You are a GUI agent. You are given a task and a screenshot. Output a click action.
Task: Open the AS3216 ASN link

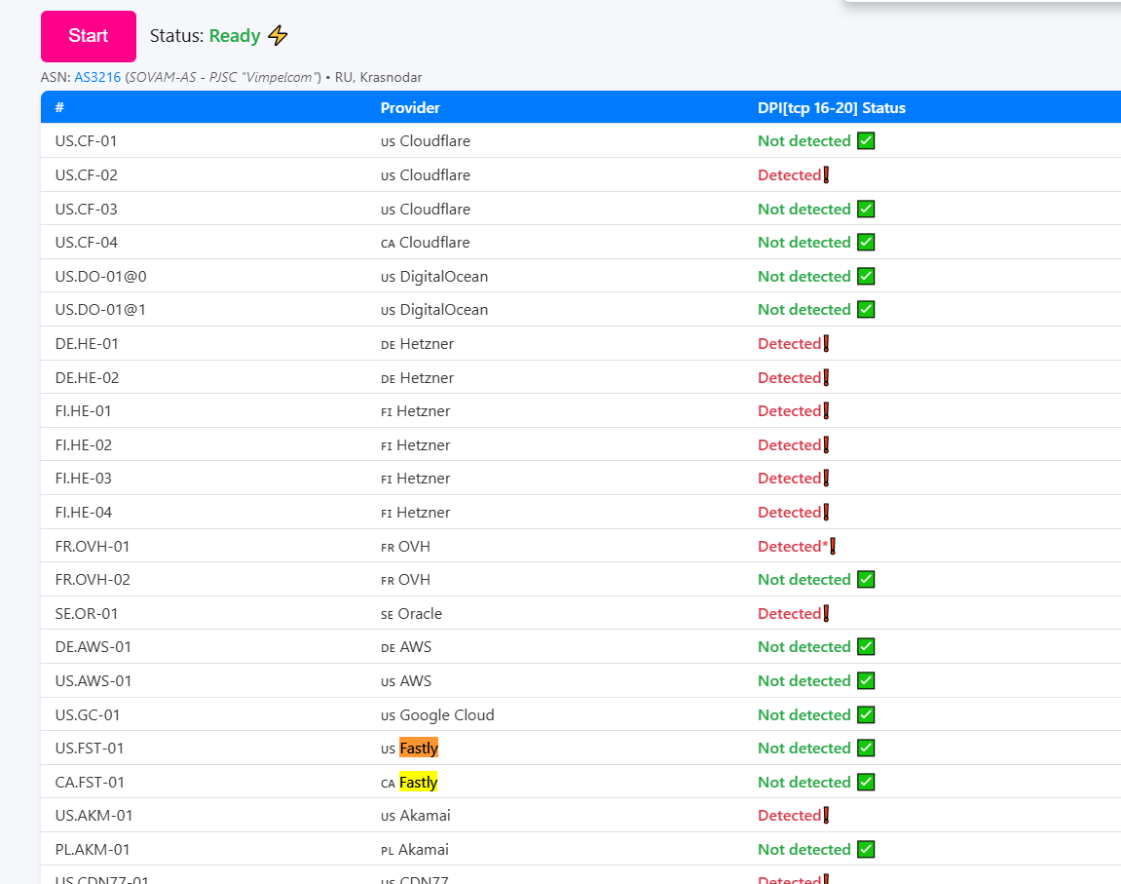[97, 77]
